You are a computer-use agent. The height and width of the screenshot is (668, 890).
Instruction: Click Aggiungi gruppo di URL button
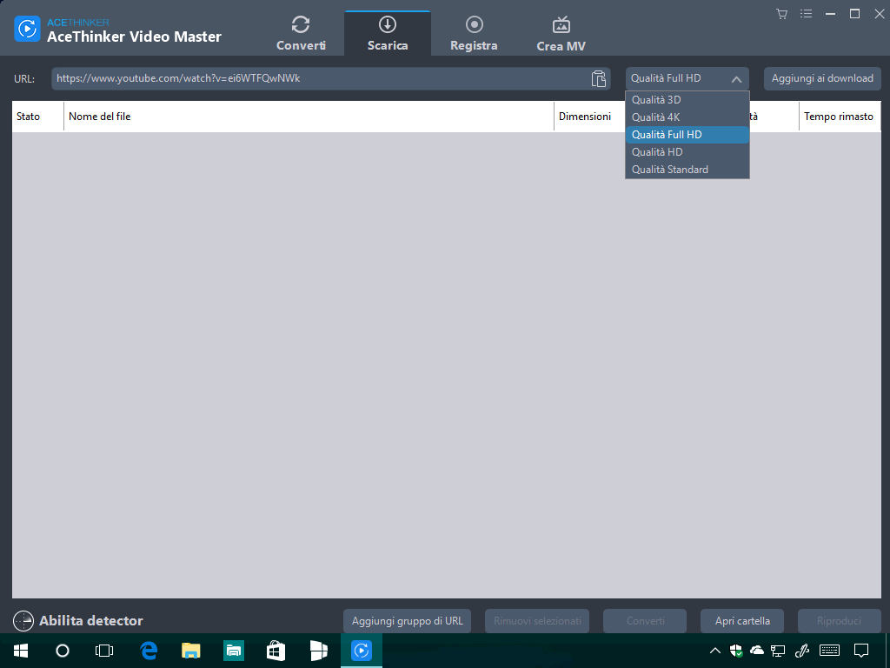(407, 621)
